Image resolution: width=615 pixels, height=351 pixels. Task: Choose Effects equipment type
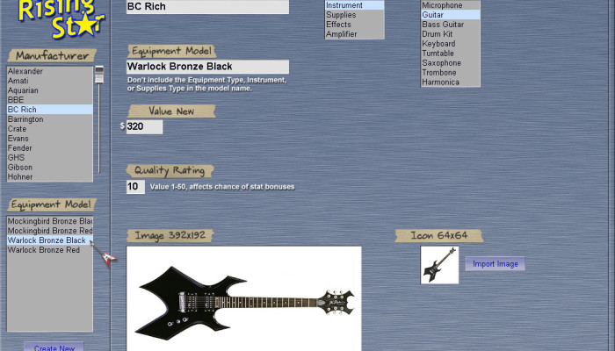pyautogui.click(x=355, y=25)
